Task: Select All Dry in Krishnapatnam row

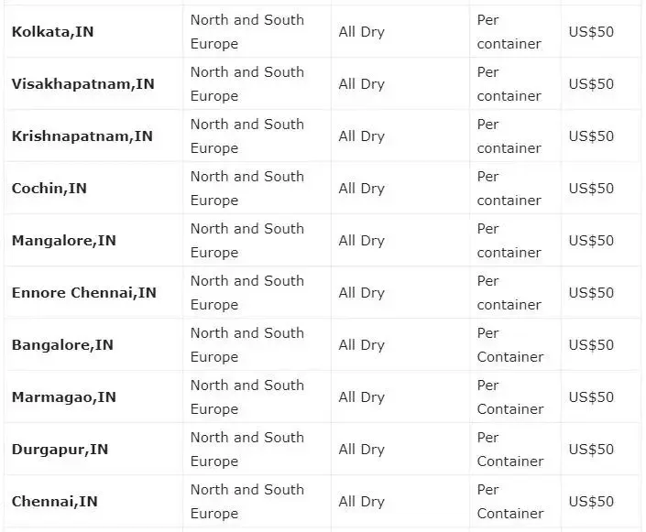Action: (x=361, y=136)
